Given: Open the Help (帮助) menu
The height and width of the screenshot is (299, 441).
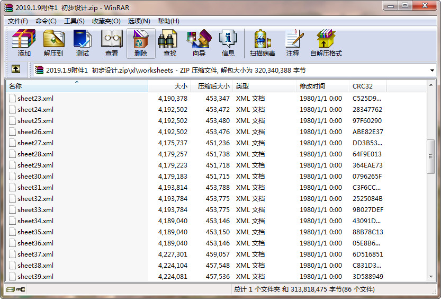Looking at the screenshot, I should pos(168,21).
